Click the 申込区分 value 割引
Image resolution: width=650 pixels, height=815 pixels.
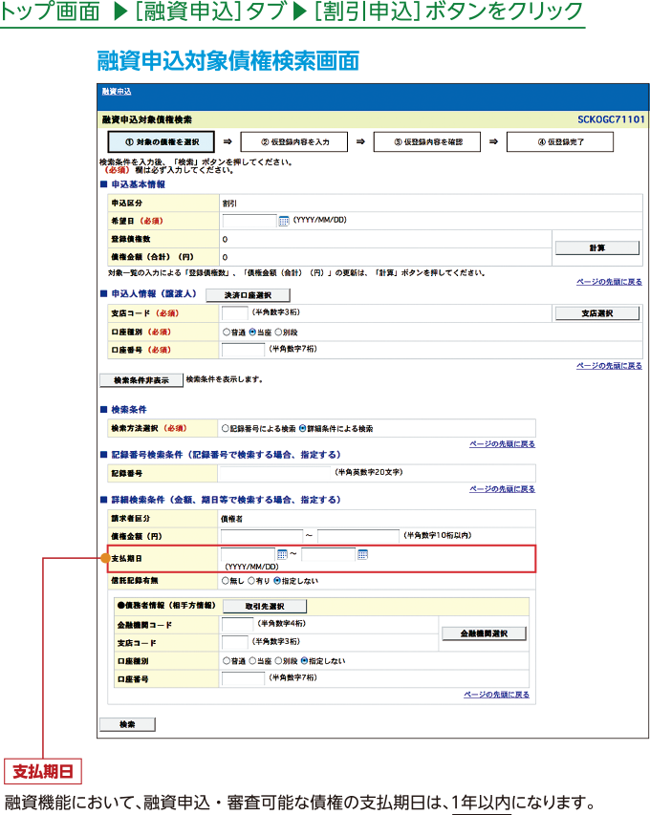(x=229, y=204)
